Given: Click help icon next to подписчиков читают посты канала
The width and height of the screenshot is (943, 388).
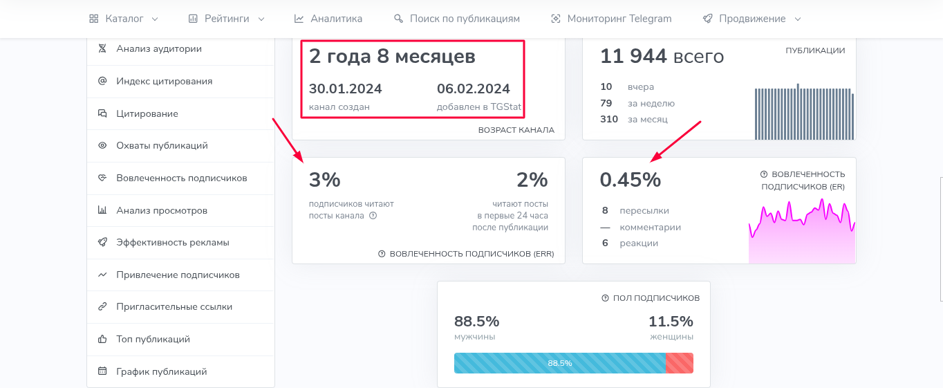Looking at the screenshot, I should click(x=373, y=216).
